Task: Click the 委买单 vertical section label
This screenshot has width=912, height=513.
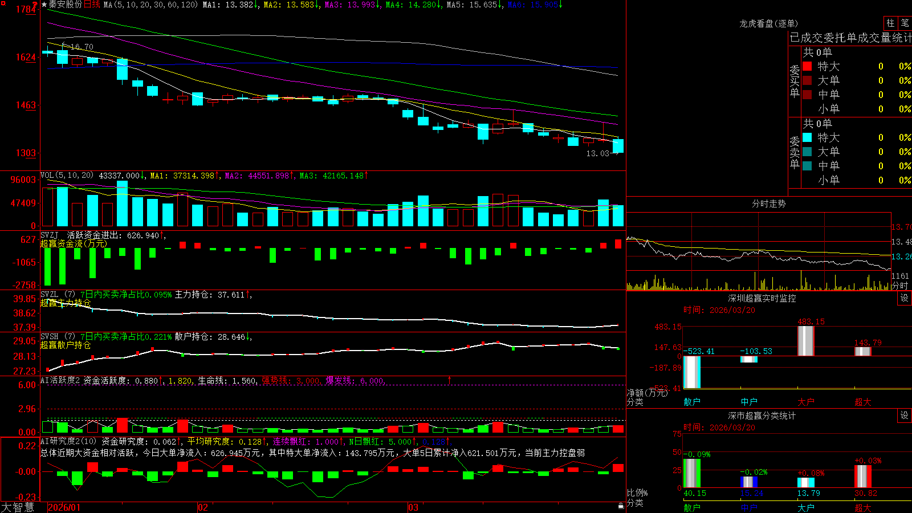Action: click(795, 81)
